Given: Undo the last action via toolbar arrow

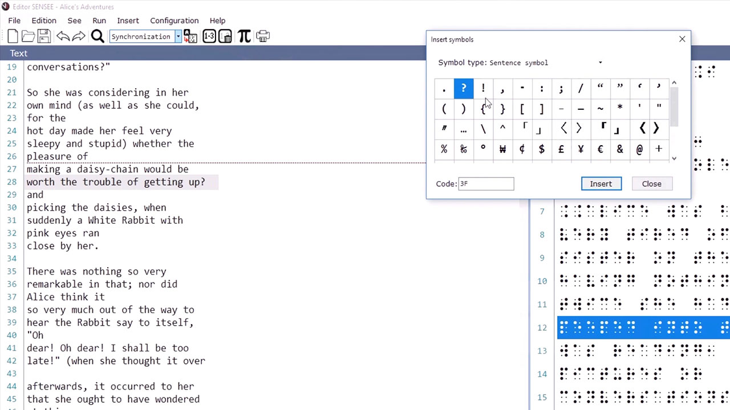Looking at the screenshot, I should [x=63, y=36].
